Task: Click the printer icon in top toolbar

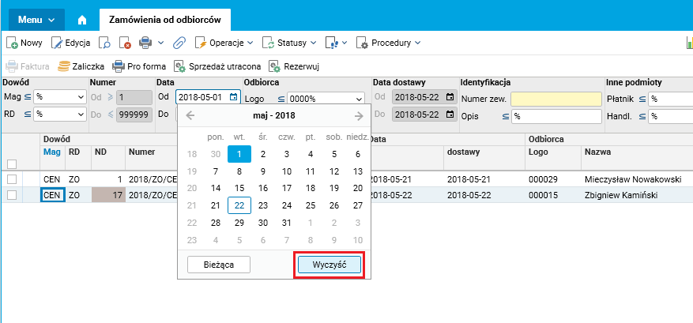Action: pyautogui.click(x=146, y=43)
